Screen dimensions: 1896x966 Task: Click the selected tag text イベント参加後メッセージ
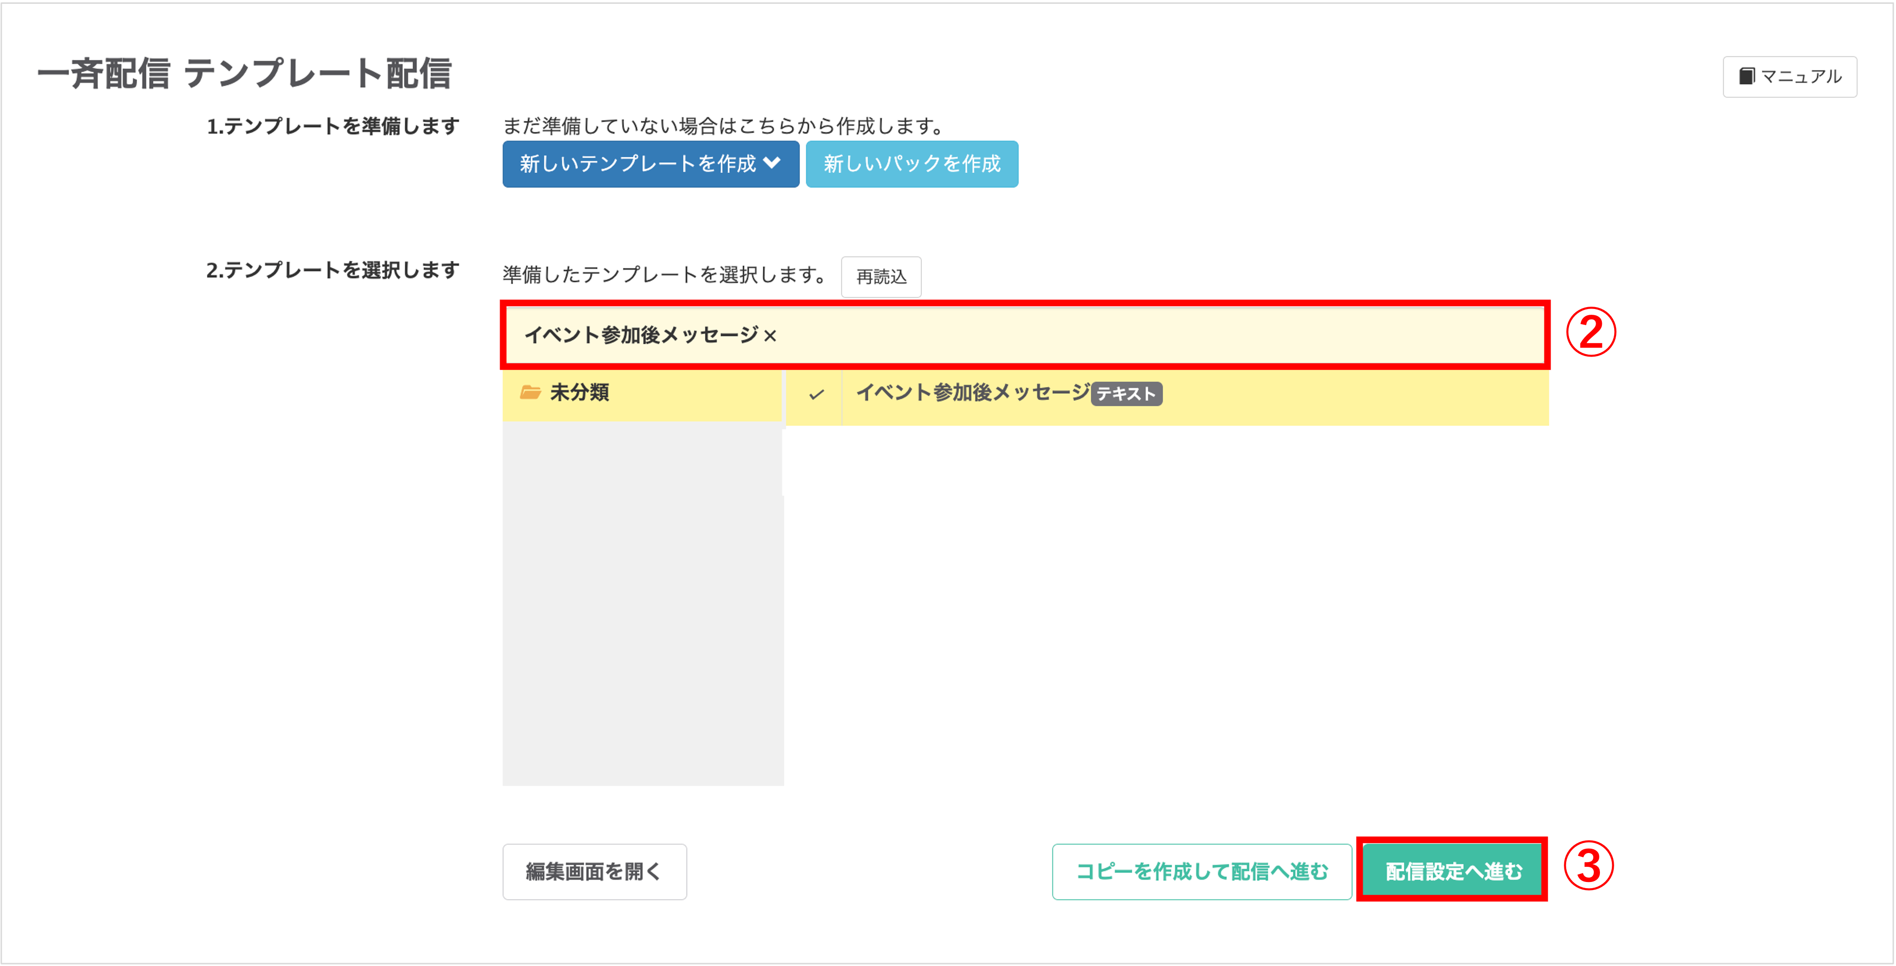tap(641, 336)
